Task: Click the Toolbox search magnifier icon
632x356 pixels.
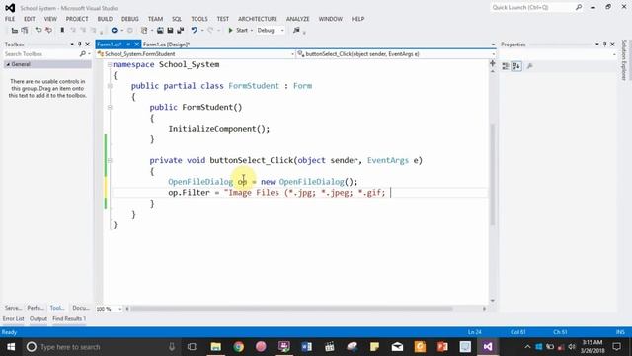Action: [x=83, y=53]
